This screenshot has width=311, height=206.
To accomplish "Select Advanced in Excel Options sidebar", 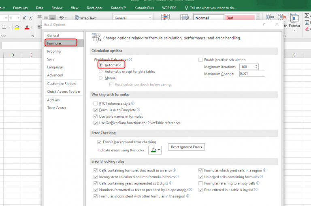I will click(55, 75).
